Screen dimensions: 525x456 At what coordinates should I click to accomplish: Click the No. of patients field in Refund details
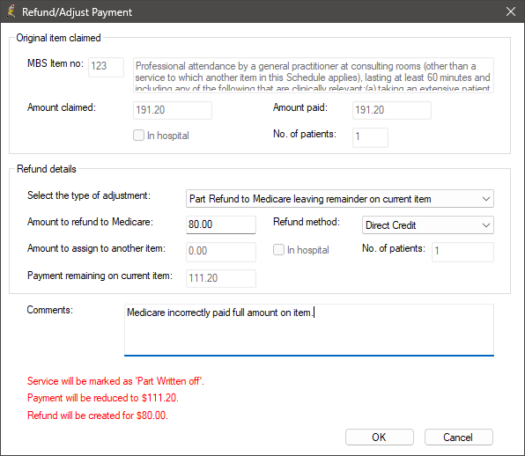pyautogui.click(x=462, y=252)
